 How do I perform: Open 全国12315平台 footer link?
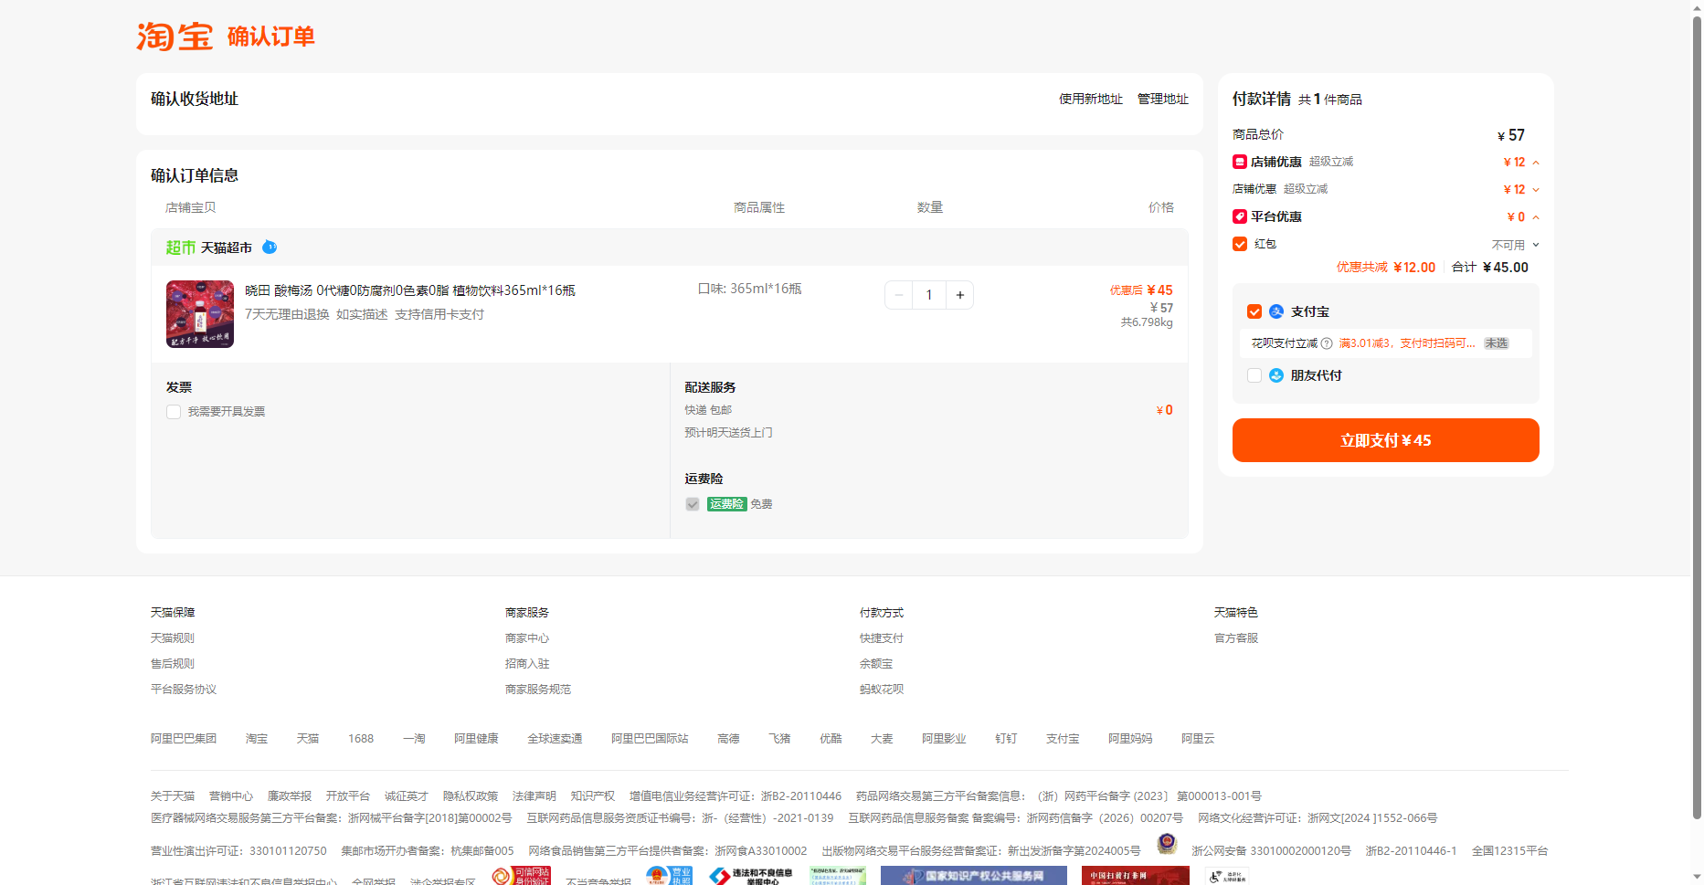[x=1509, y=851]
